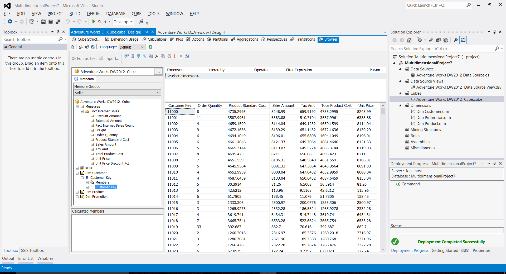
Task: Expand the Members node under Customer Key
Action: point(87,182)
